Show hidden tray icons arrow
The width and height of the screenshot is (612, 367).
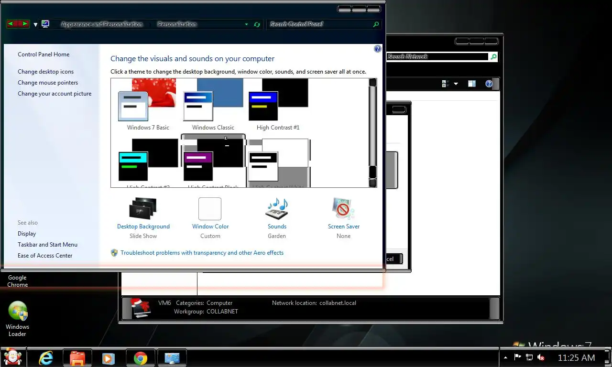(506, 357)
